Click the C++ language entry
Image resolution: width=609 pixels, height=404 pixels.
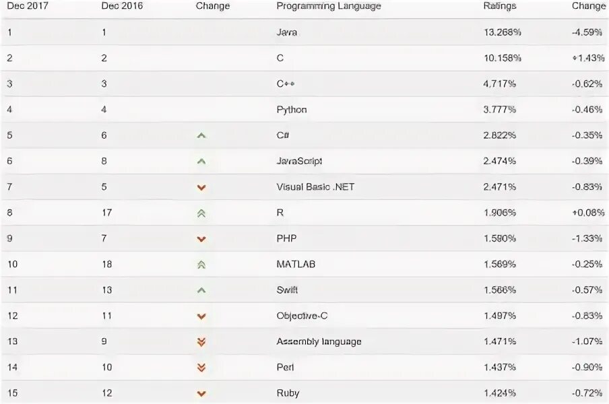(286, 83)
